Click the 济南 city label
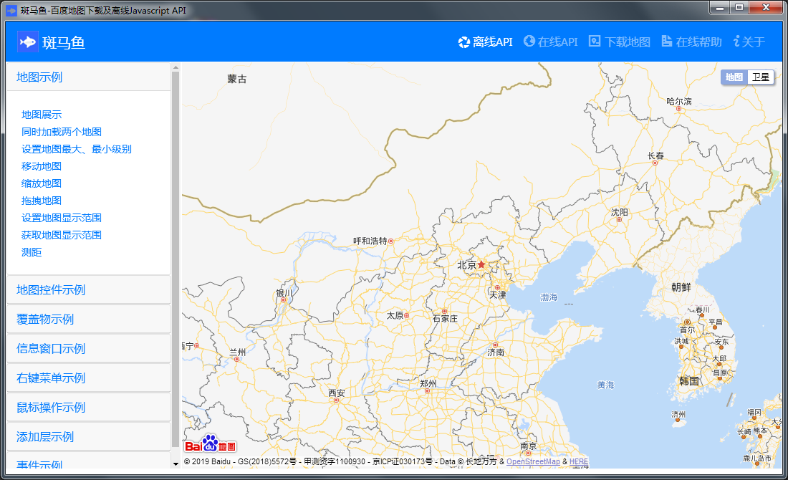 point(496,352)
